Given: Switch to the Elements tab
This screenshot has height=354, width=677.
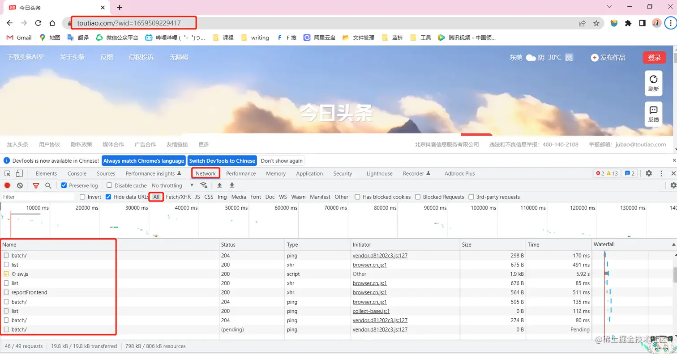Looking at the screenshot, I should [46, 173].
